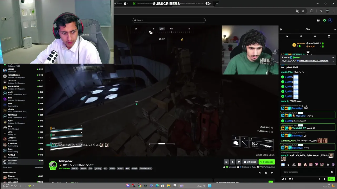Image resolution: width=337 pixels, height=189 pixels.
Task: Open the blue circular profile avatar in header
Action: click(x=330, y=20)
